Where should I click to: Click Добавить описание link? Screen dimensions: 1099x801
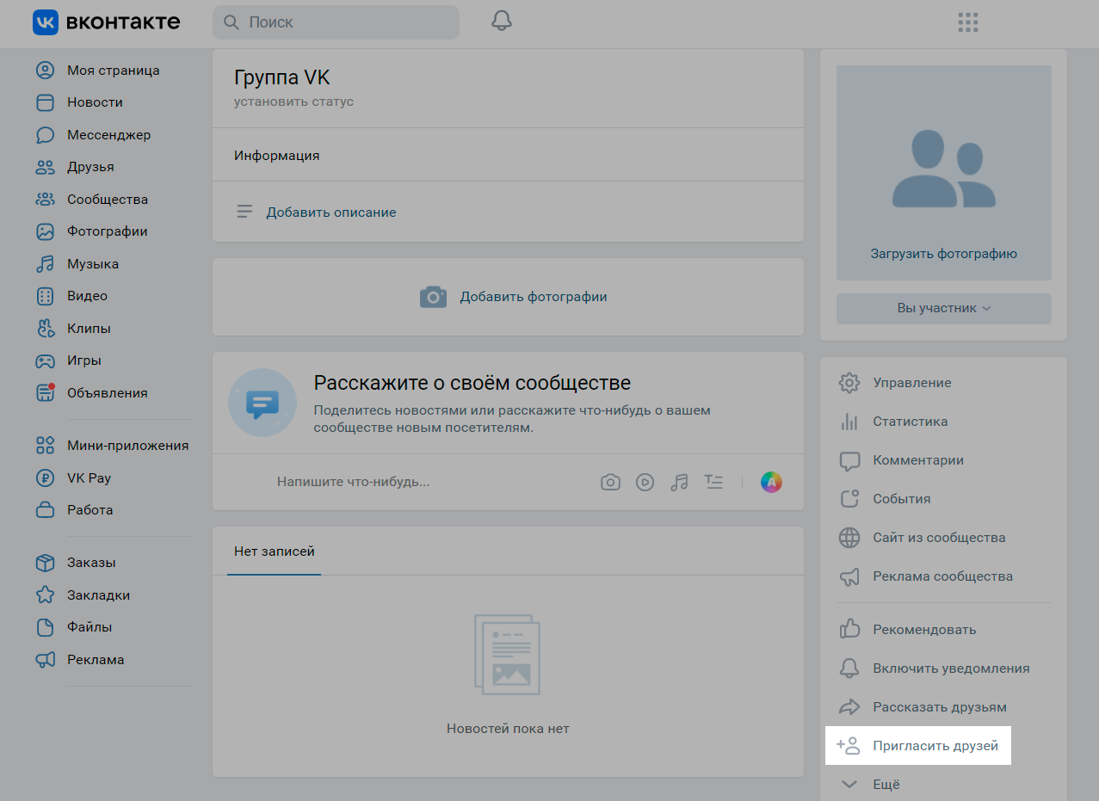pos(331,213)
